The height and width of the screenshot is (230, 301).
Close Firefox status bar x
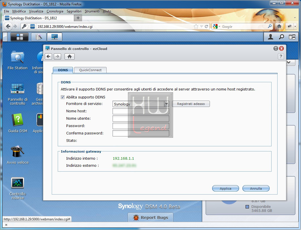[6, 225]
